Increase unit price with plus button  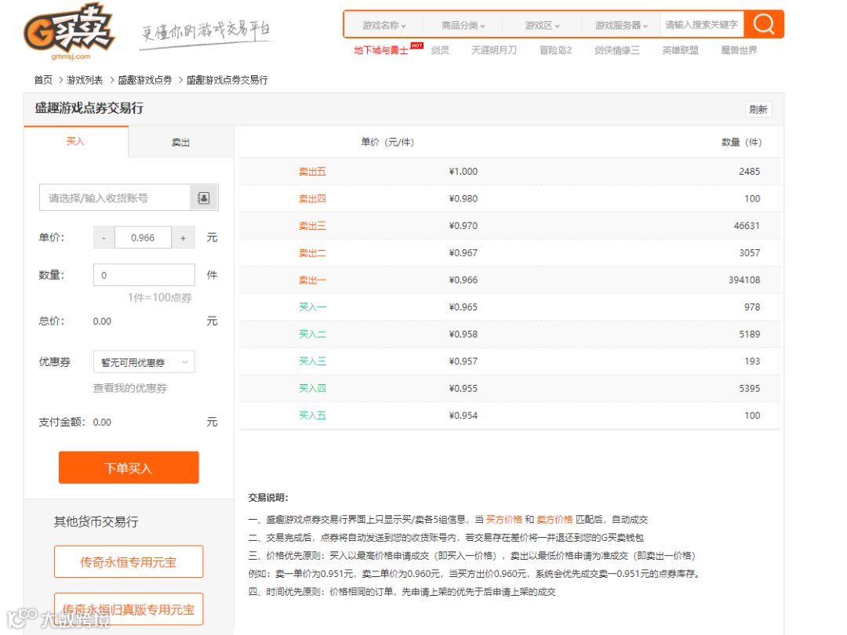point(183,238)
